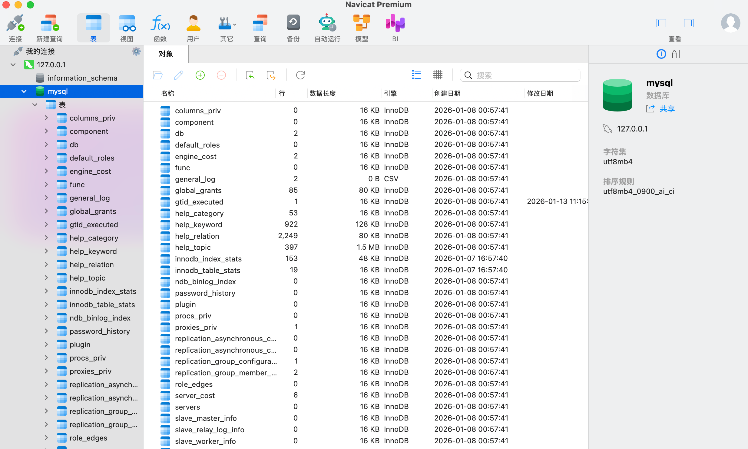748x449 pixels.
Task: Refresh the object list
Action: [300, 75]
